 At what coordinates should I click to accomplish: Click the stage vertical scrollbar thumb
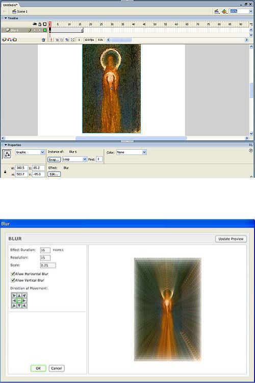251,90
